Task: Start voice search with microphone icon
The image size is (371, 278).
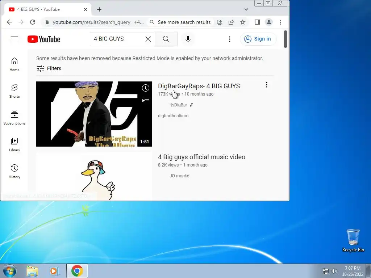Action: (188, 39)
